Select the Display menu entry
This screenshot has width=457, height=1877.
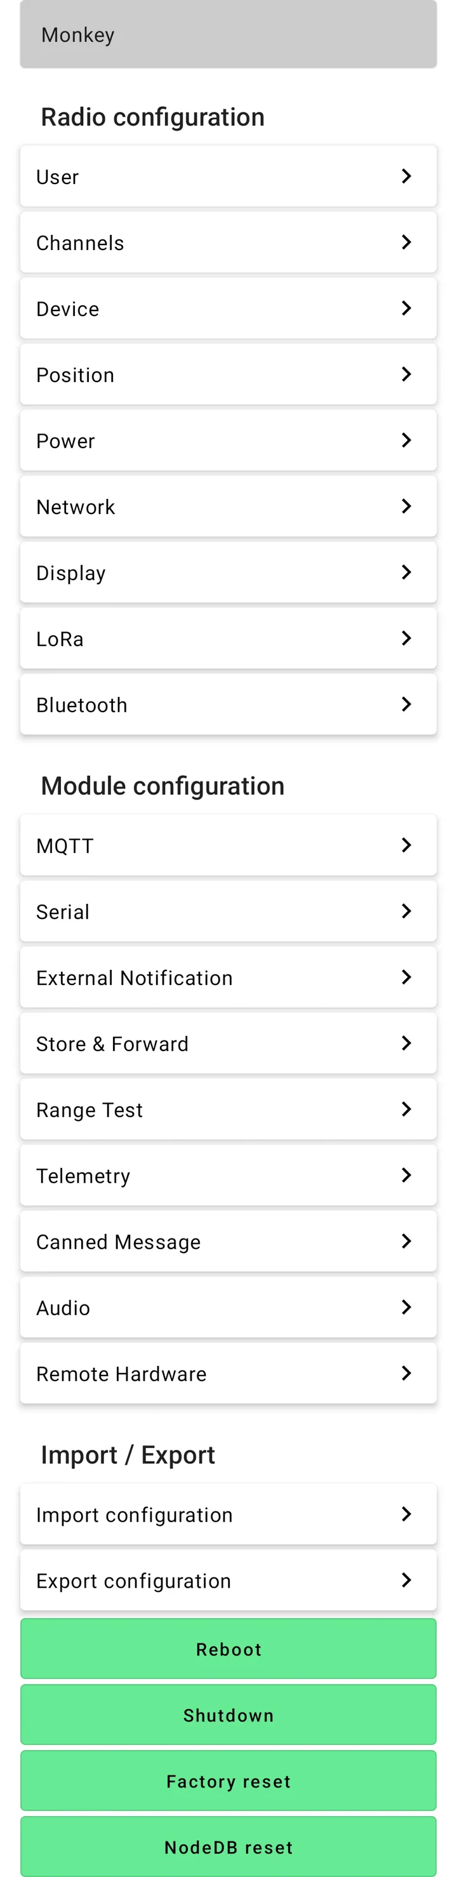(227, 573)
